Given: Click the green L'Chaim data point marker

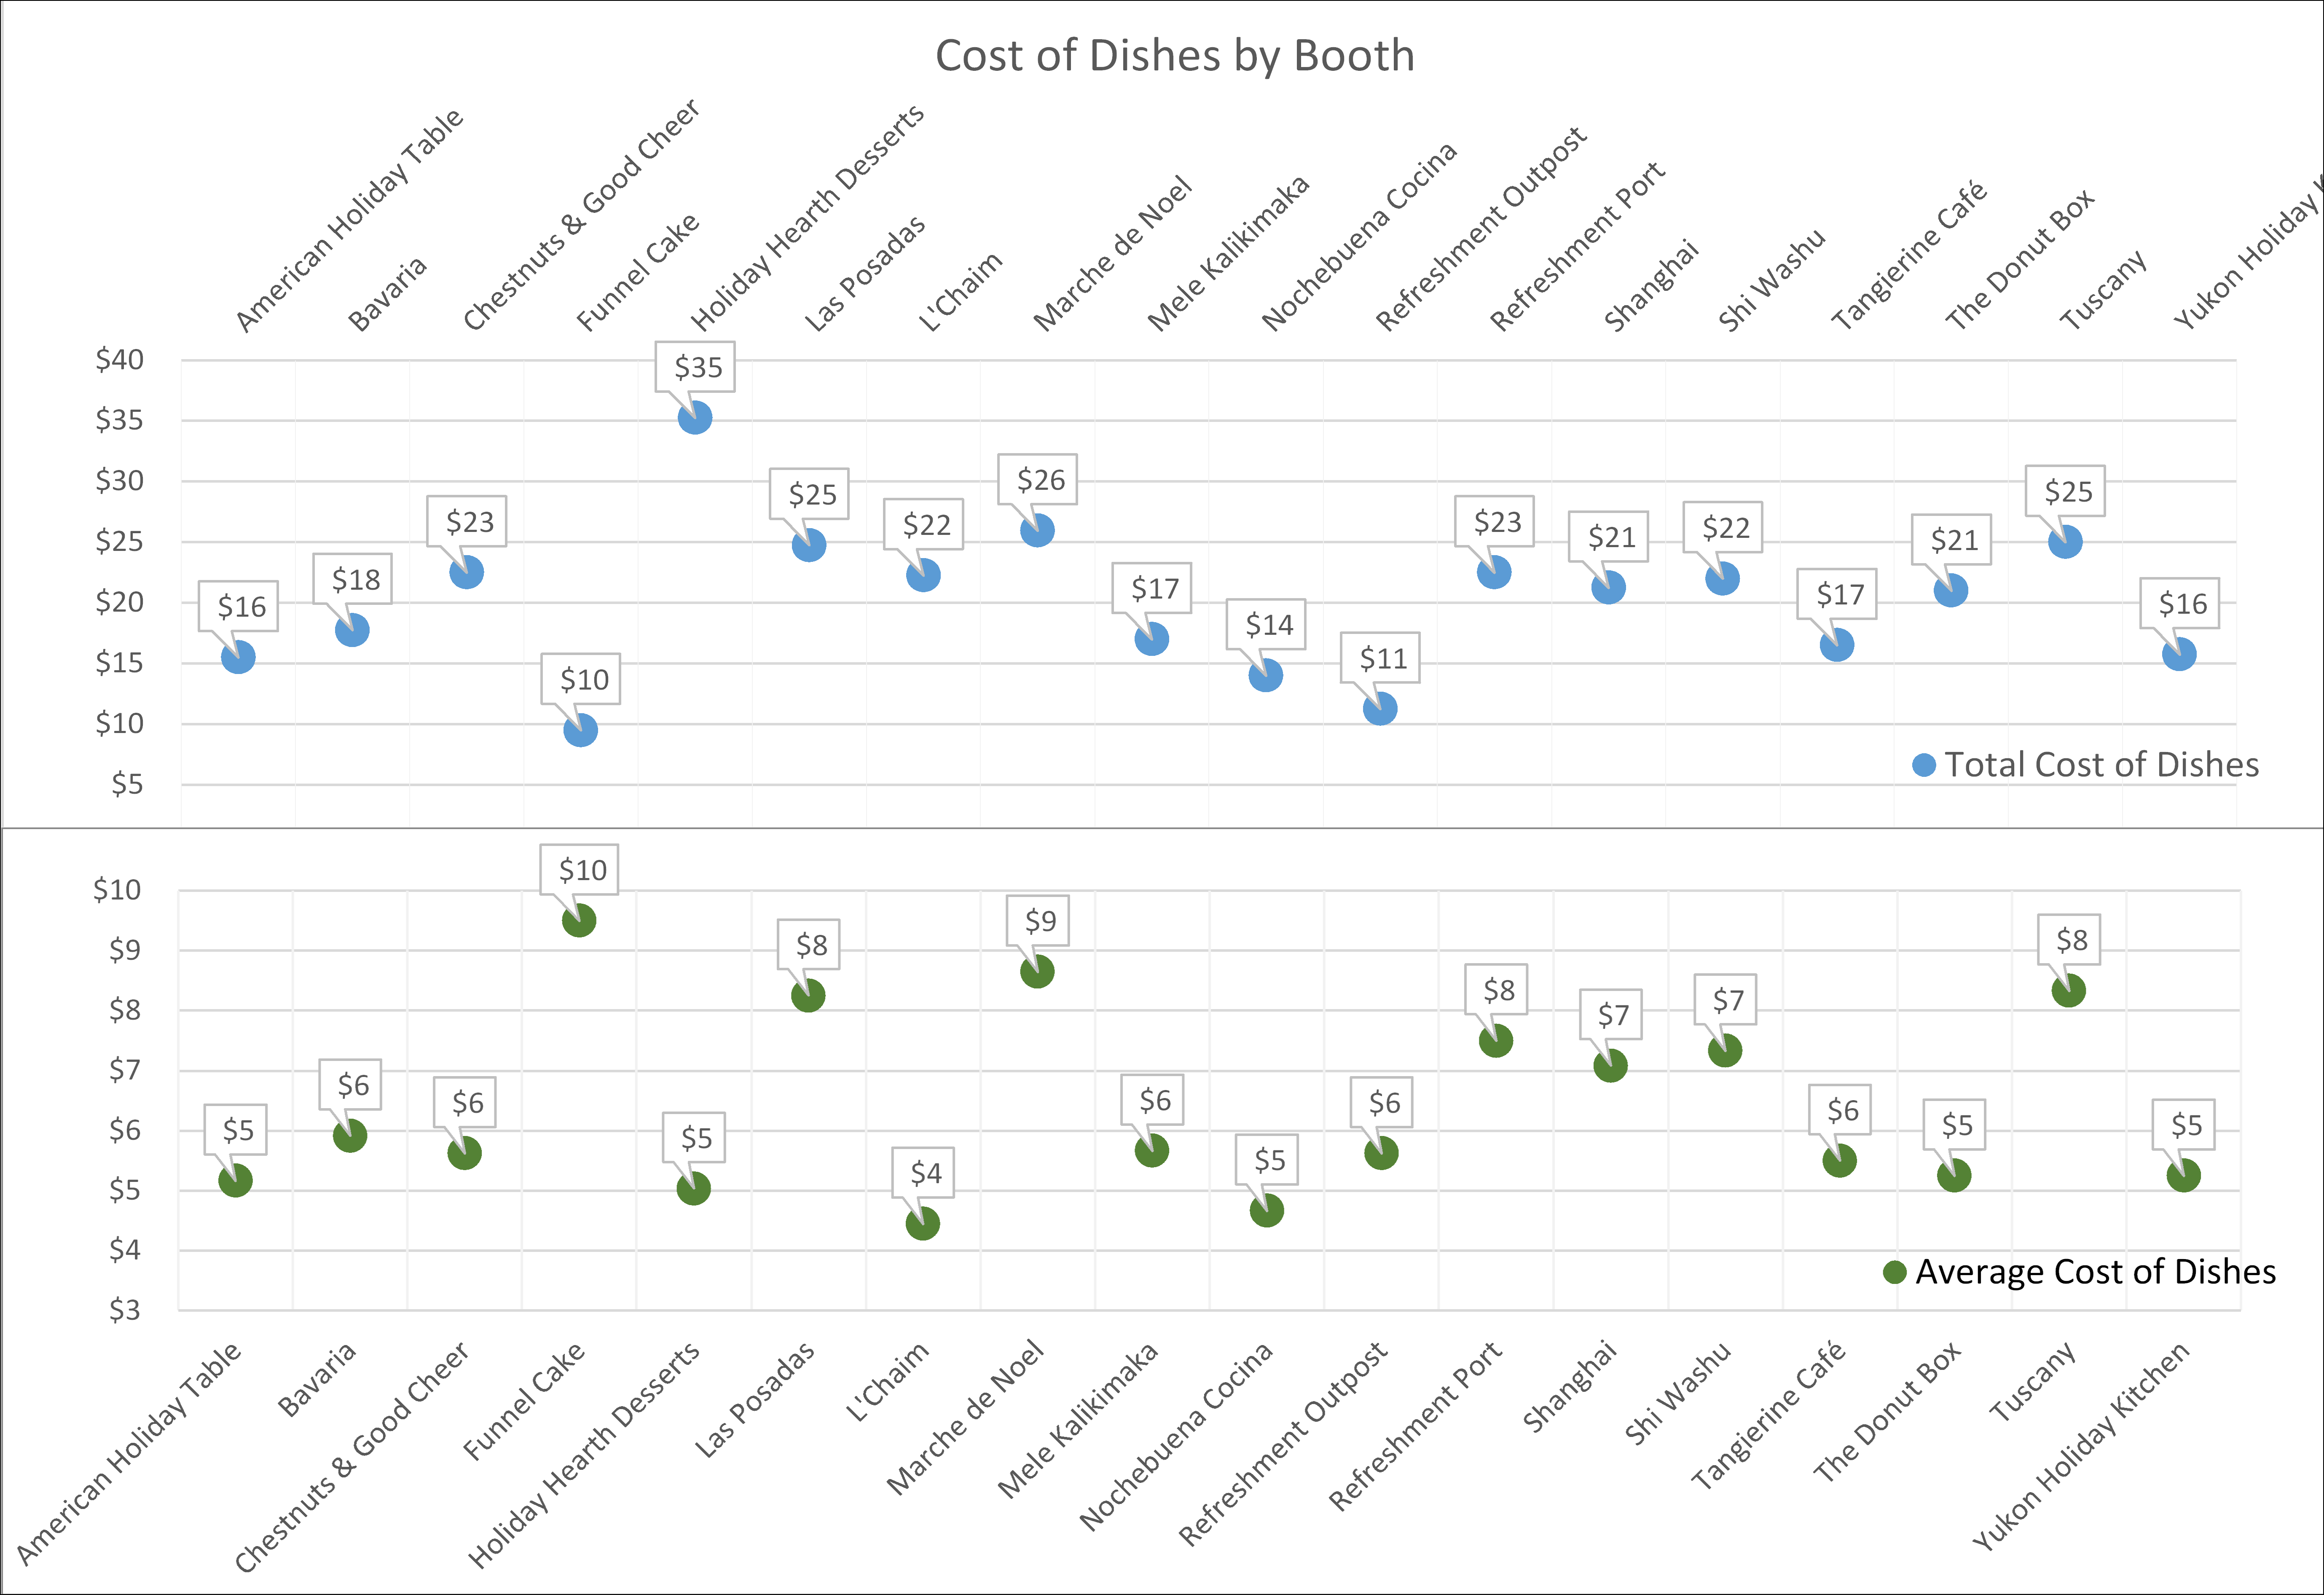Looking at the screenshot, I should click(923, 1223).
